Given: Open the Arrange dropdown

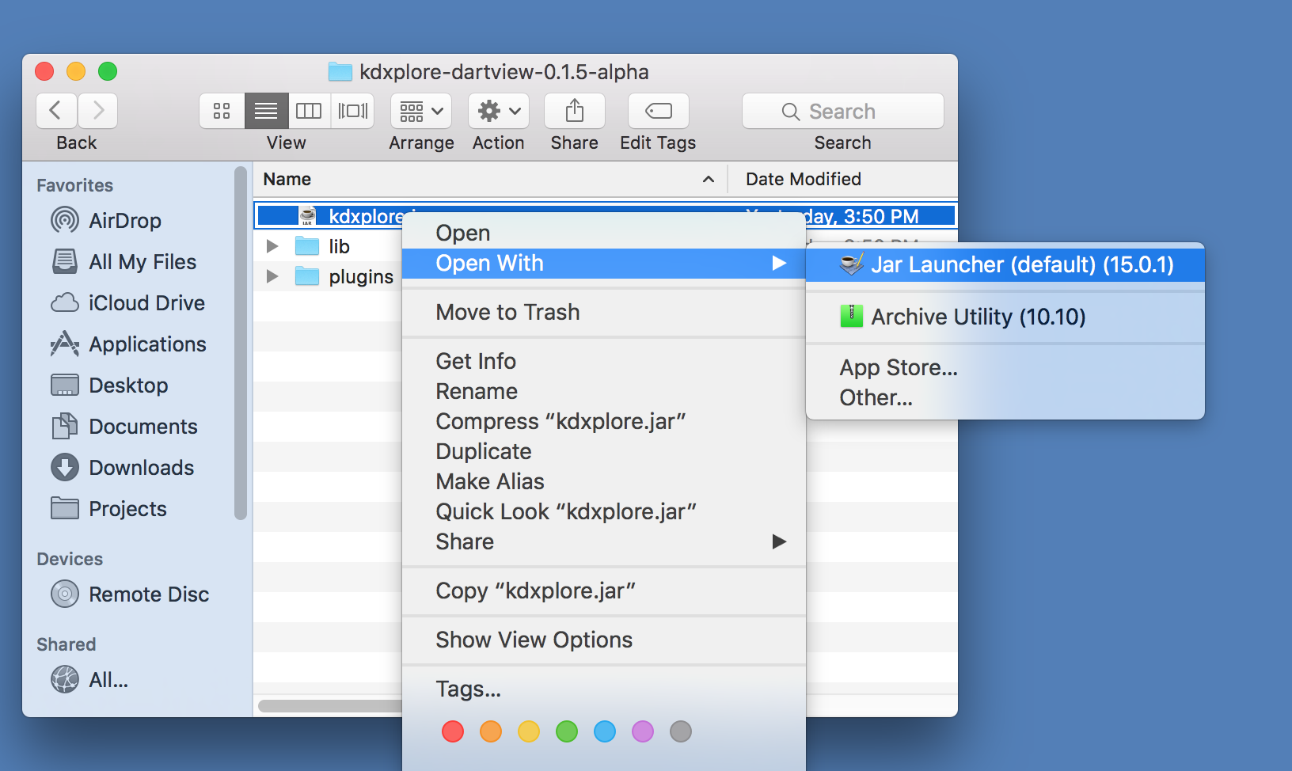Looking at the screenshot, I should [421, 111].
